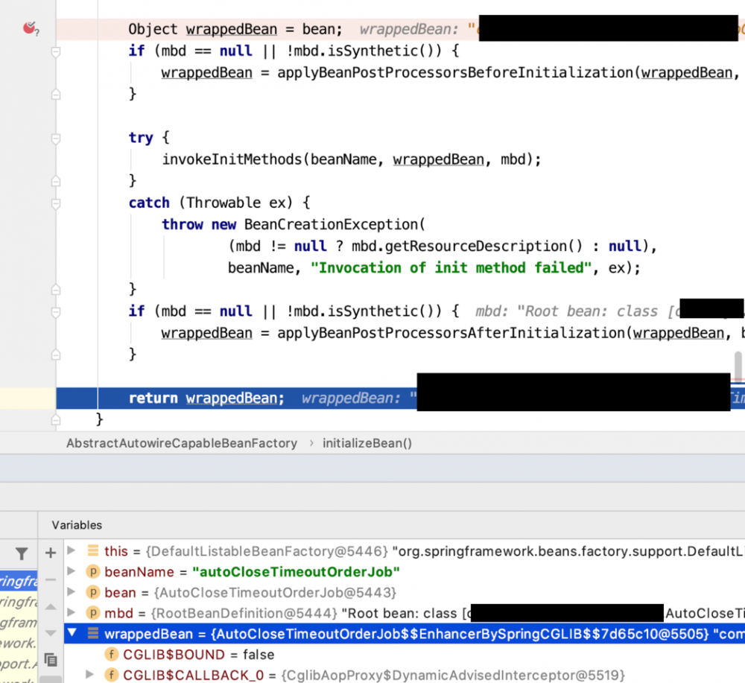The height and width of the screenshot is (683, 745).
Task: Open the variables filter funnel icon
Action: coord(22,553)
